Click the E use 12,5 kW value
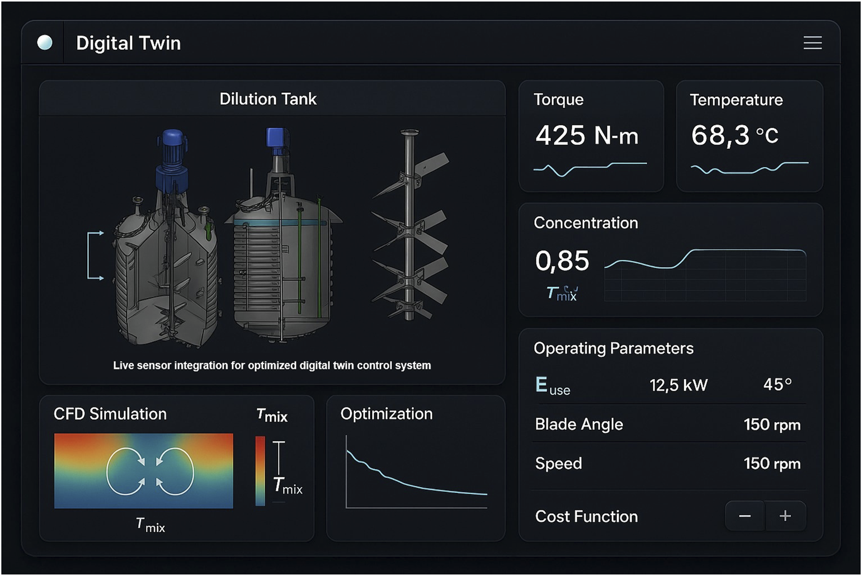The height and width of the screenshot is (576, 862). pyautogui.click(x=678, y=385)
